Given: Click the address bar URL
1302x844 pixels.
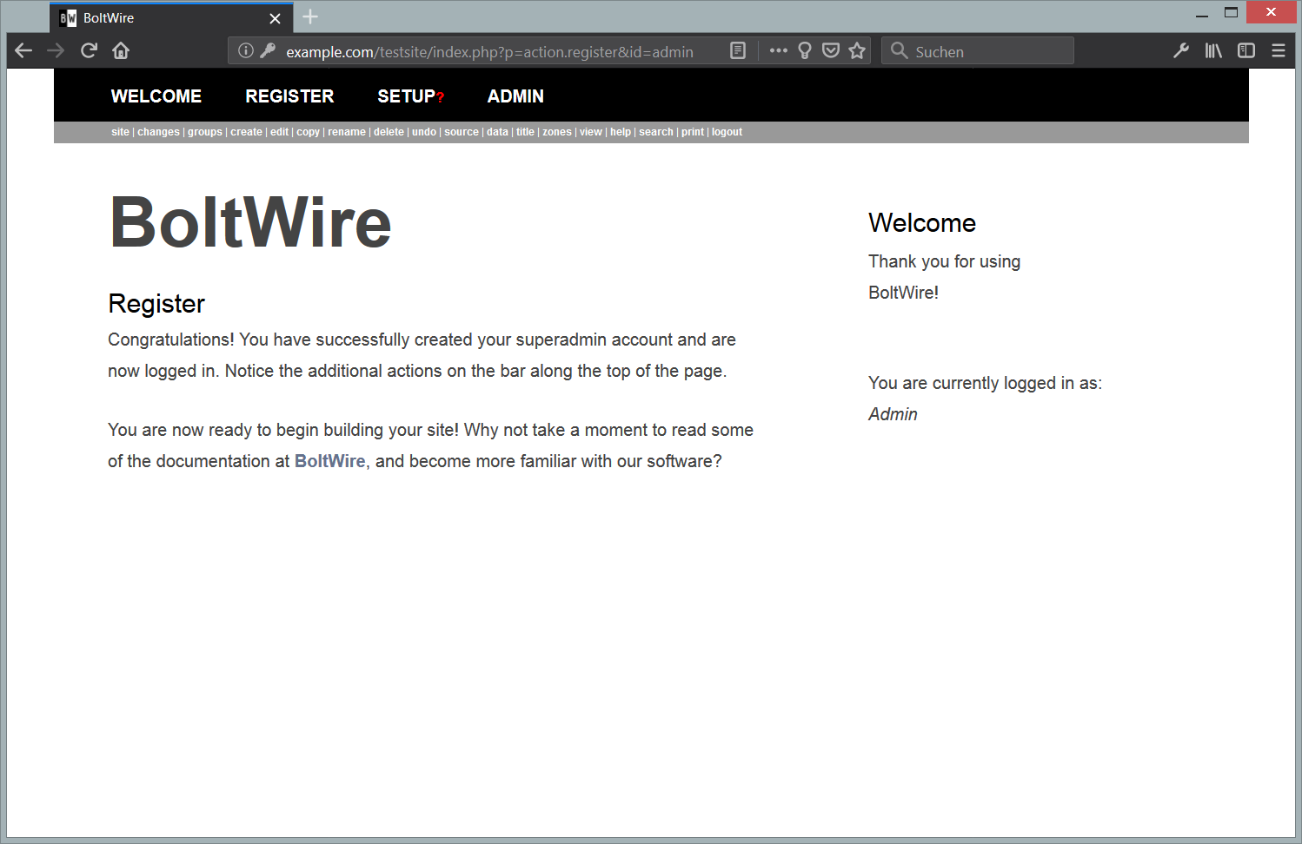Looking at the screenshot, I should (x=489, y=51).
